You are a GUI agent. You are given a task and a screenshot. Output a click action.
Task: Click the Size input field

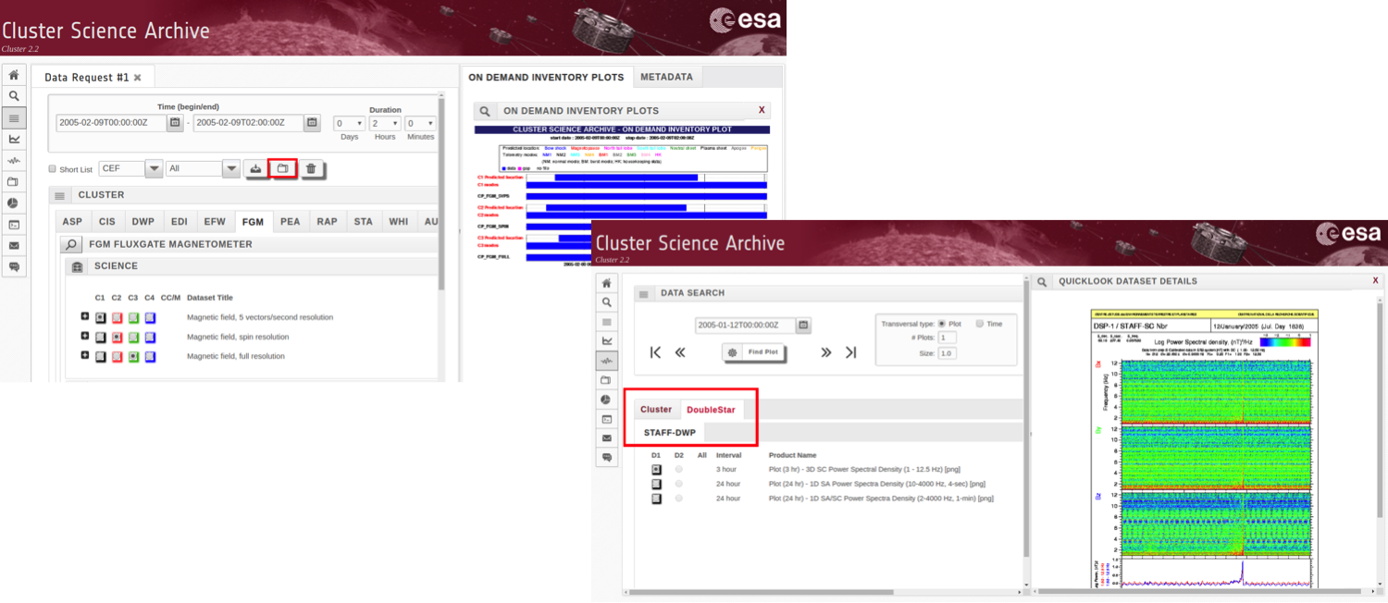(948, 353)
